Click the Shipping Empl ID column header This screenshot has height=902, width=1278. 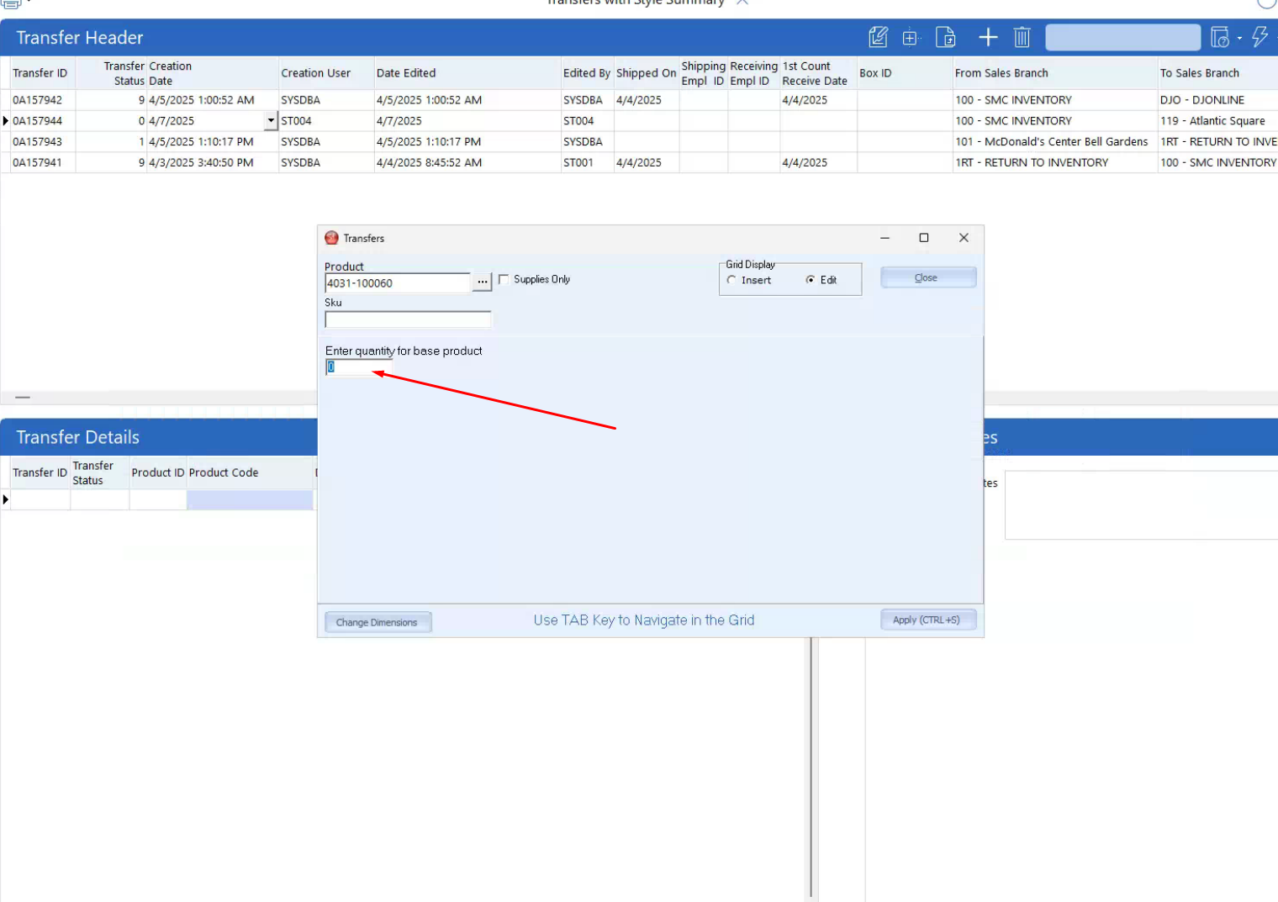click(x=703, y=73)
